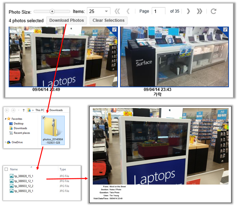Expand the address bar root chevron

coord(33,110)
